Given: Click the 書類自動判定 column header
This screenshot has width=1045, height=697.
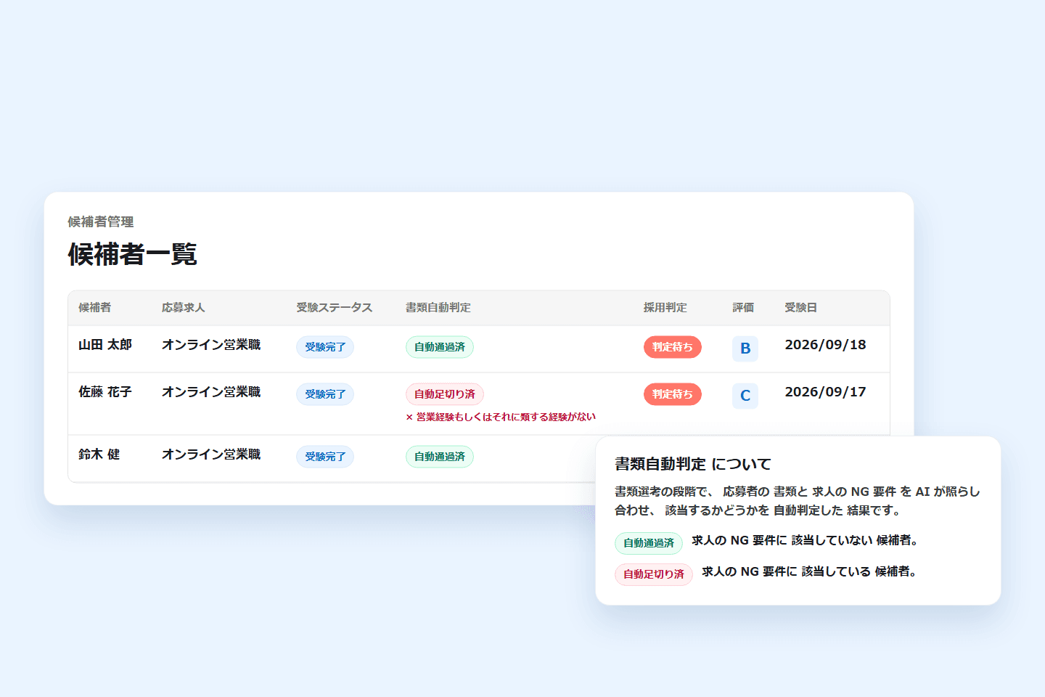Looking at the screenshot, I should click(438, 308).
